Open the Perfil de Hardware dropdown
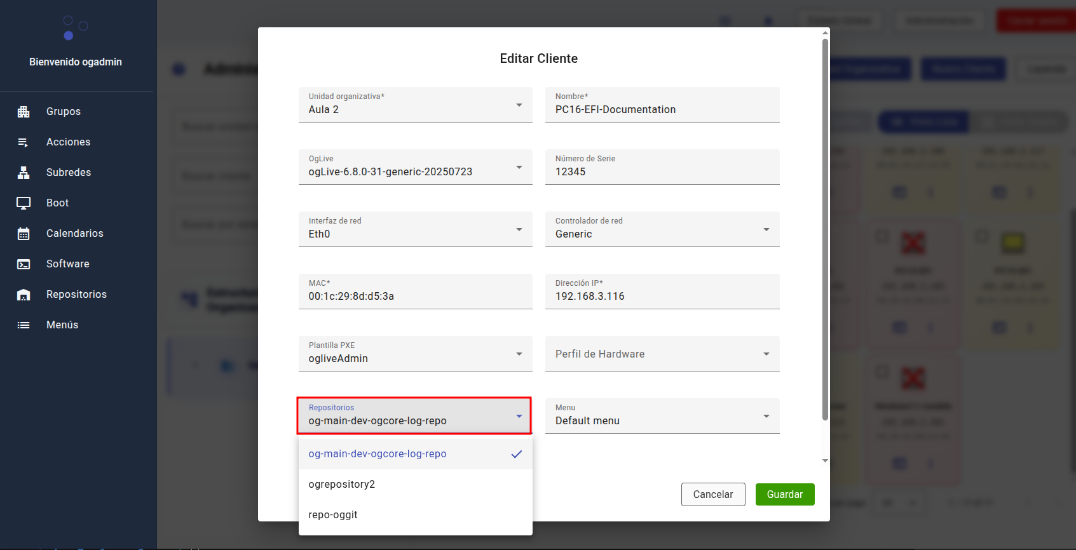The height and width of the screenshot is (550, 1076). coord(662,354)
